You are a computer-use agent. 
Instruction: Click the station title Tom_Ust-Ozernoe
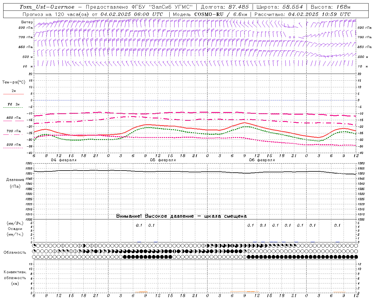(47, 7)
